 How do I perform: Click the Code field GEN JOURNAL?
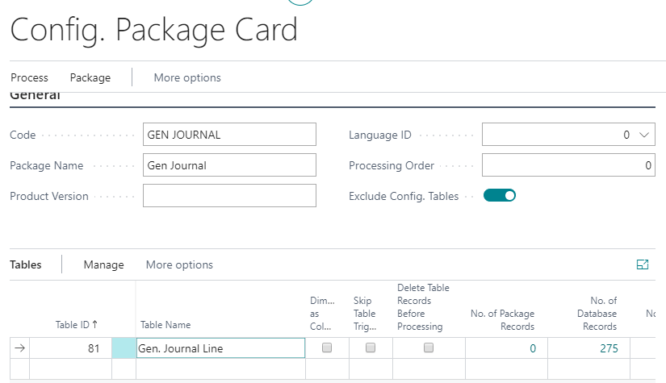coord(229,135)
